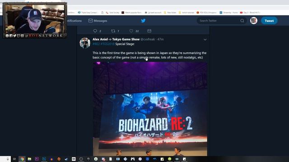Image resolution: width=289 pixels, height=162 pixels.
Task: Open the twitch tutorials bookmarks folder
Action: pos(186,13)
